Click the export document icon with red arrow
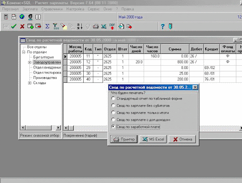 (129, 26)
